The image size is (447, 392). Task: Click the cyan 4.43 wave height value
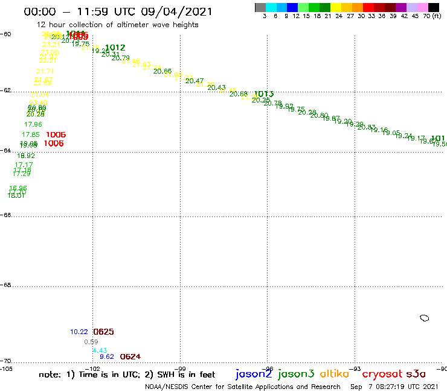click(100, 350)
